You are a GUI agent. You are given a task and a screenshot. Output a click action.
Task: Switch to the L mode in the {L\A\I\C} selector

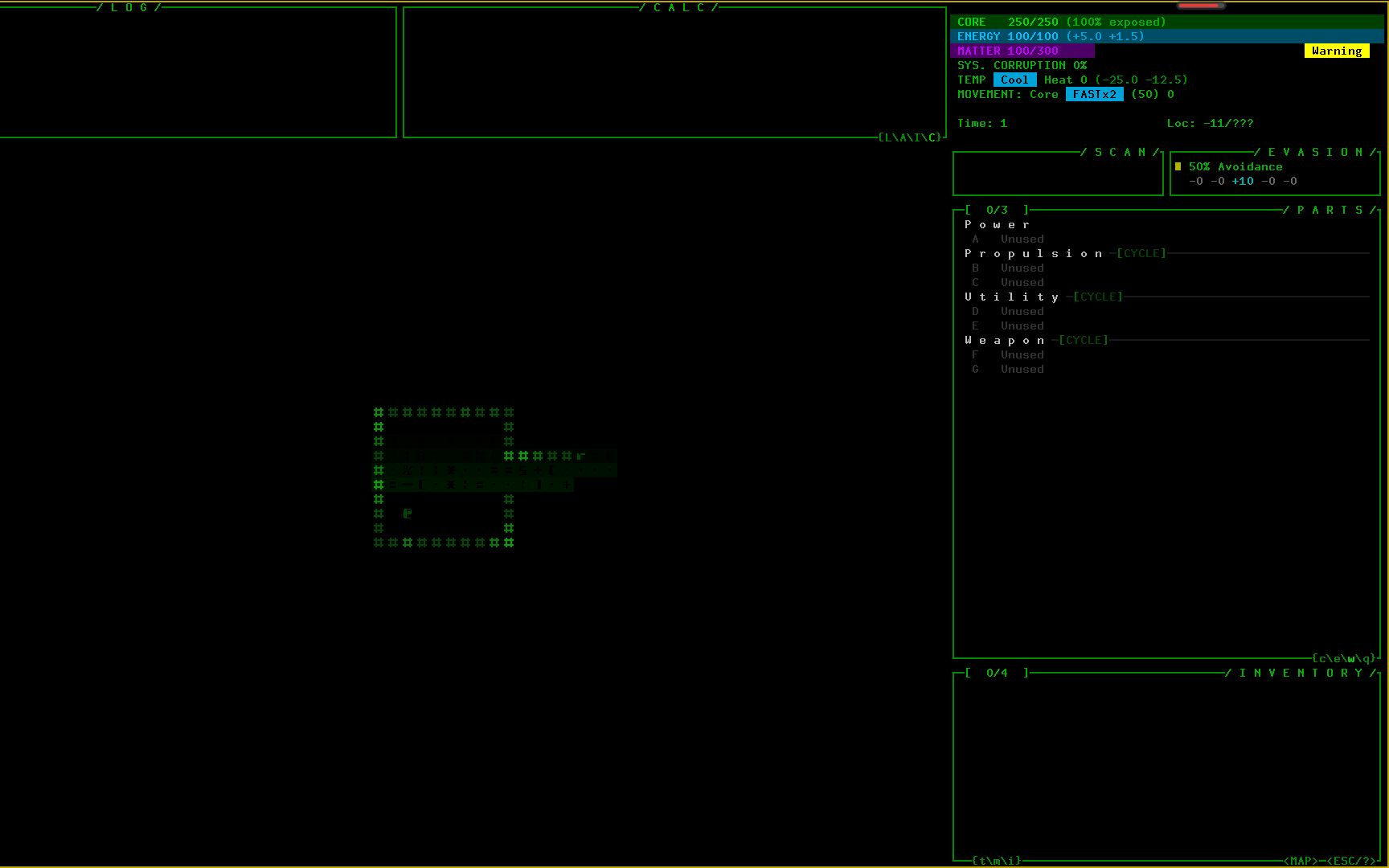(889, 137)
